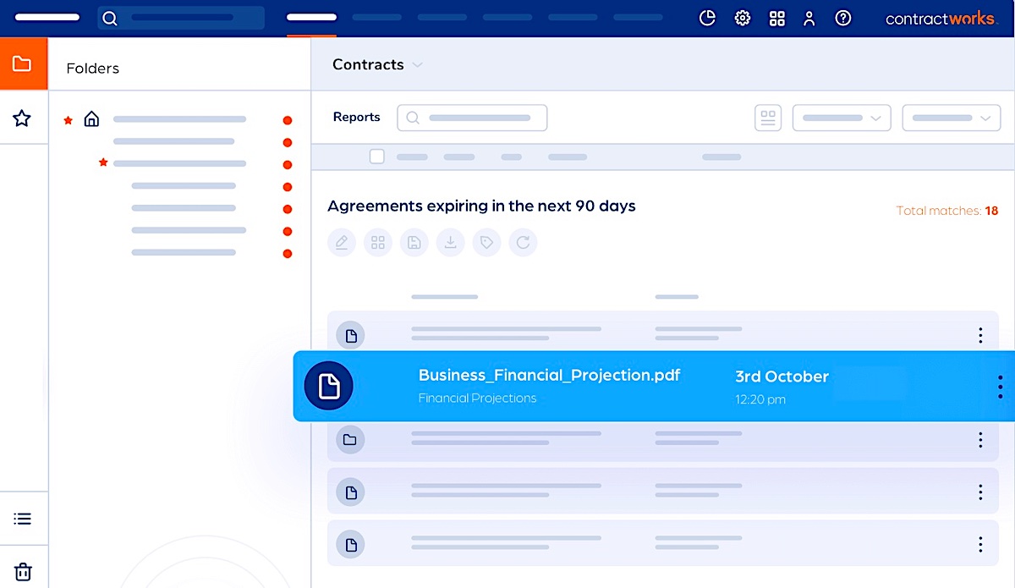
Task: Click the 12:20 pm timestamp
Action: pos(760,399)
